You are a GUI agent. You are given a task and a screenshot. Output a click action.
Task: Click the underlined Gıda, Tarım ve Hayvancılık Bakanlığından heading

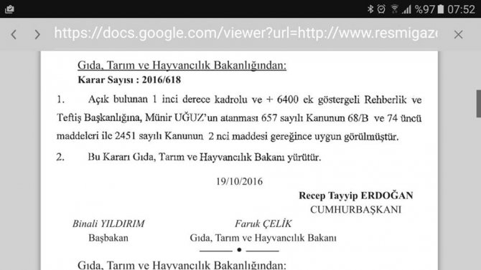point(182,65)
